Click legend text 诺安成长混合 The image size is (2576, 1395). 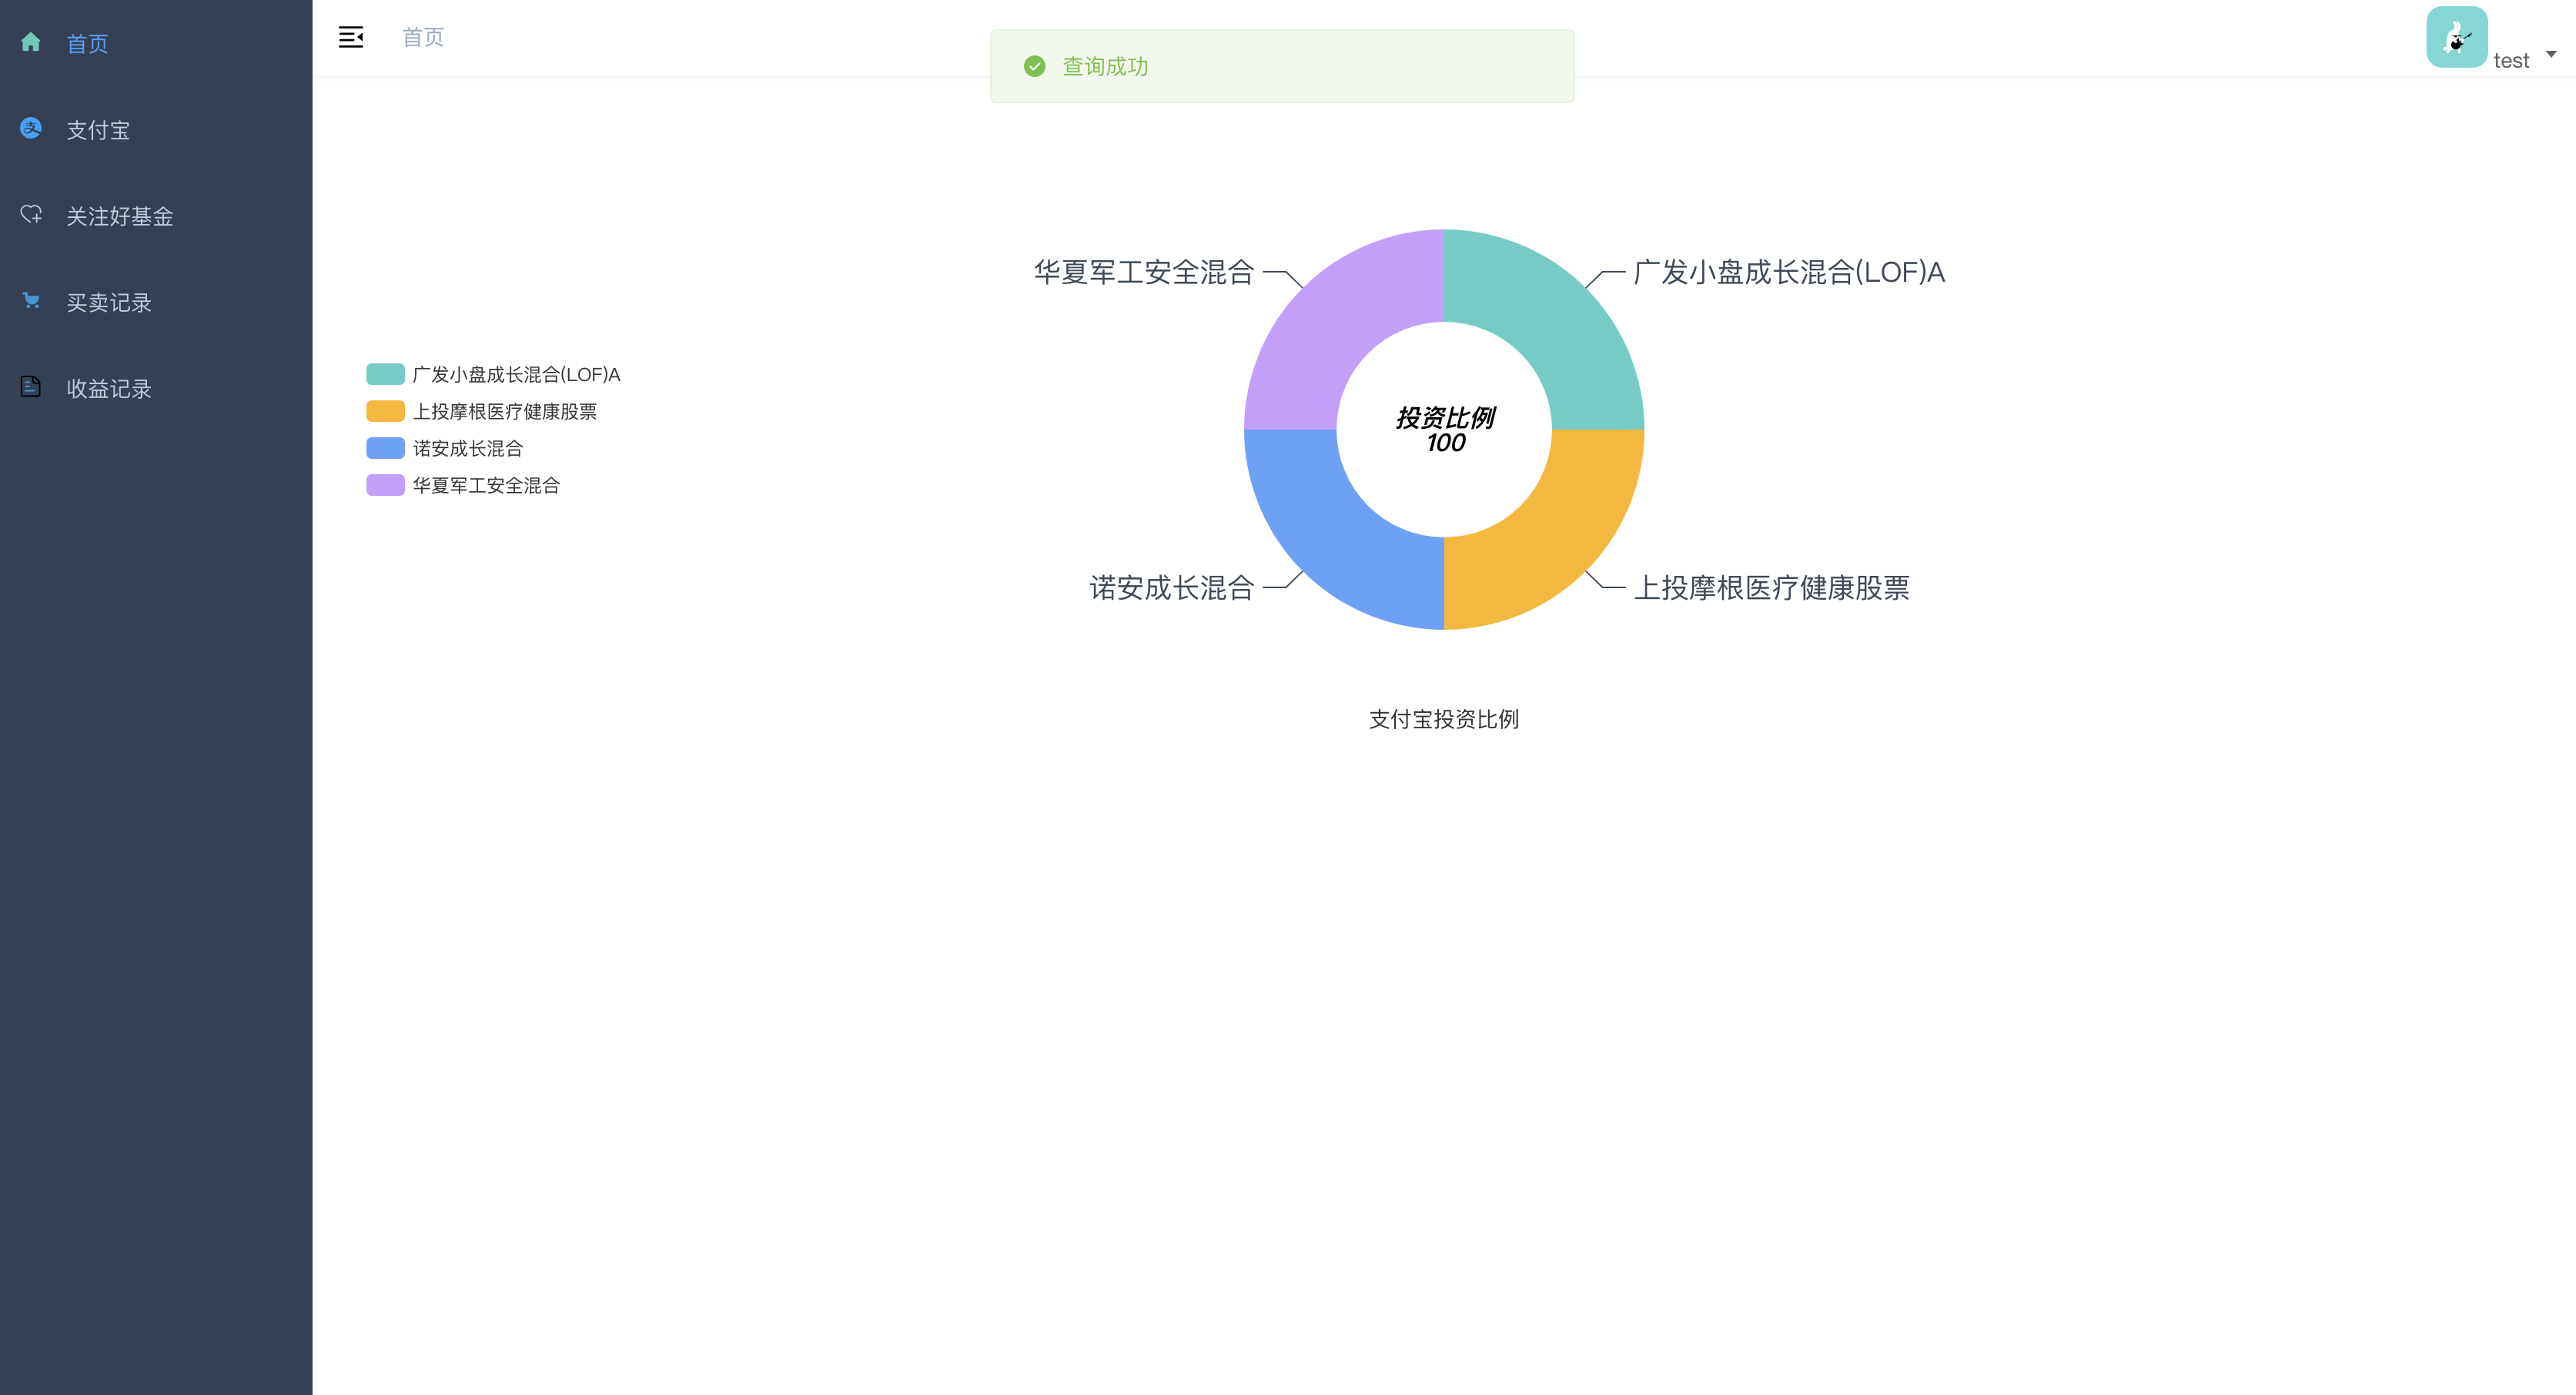coord(468,448)
